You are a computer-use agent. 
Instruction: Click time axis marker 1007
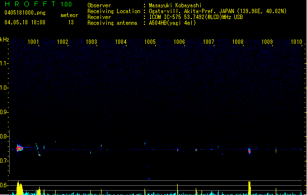click(208, 41)
